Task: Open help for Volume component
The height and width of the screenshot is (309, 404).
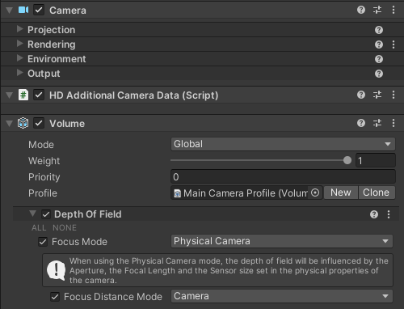Action: tap(361, 123)
